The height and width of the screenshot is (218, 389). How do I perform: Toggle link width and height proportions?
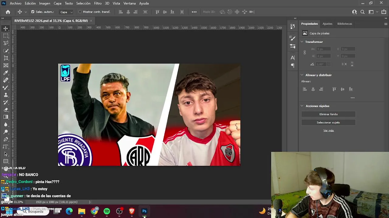tap(305, 52)
